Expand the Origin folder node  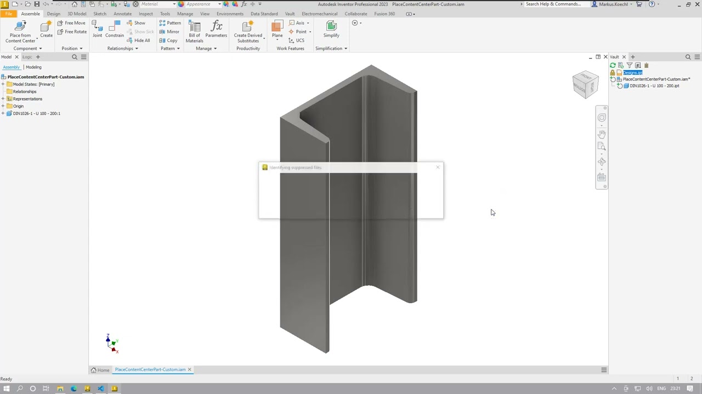[x=3, y=106]
